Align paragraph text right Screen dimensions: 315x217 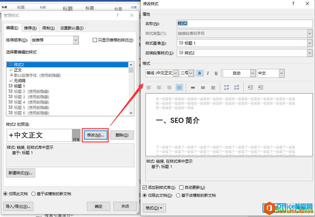(x=169, y=88)
